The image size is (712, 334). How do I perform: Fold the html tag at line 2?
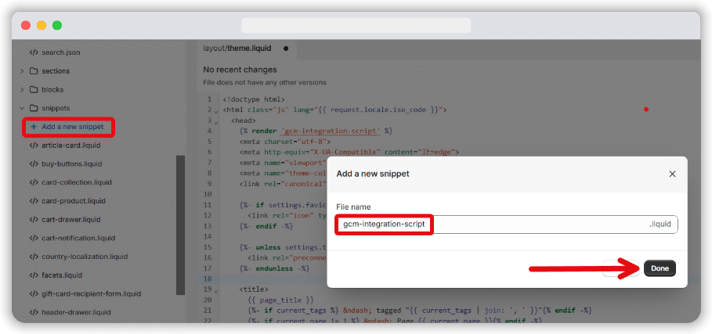217,112
